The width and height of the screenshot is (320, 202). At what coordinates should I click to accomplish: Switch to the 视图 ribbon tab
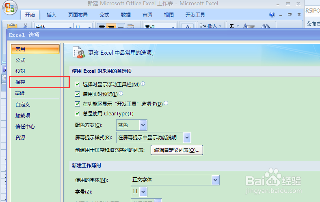point(169,15)
